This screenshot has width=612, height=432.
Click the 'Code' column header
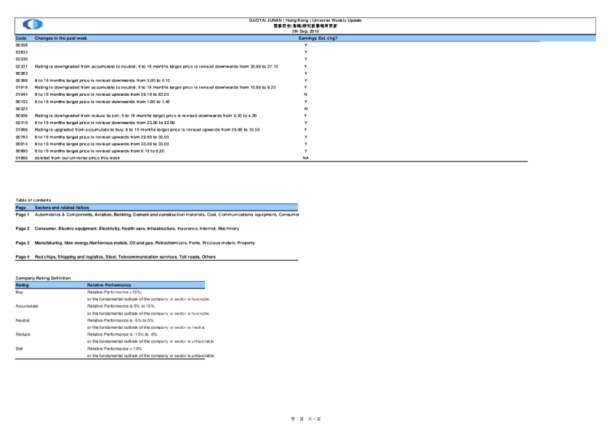pyautogui.click(x=21, y=38)
